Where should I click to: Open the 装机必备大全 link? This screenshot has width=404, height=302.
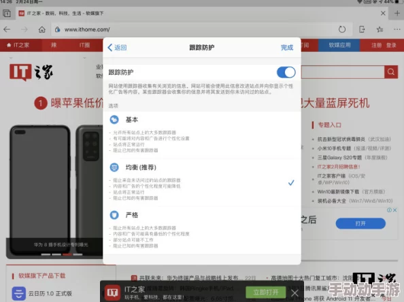[332, 201]
